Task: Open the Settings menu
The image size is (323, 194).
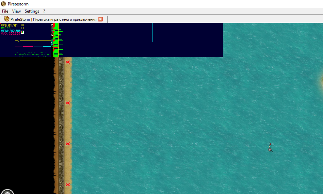Action: [32, 11]
